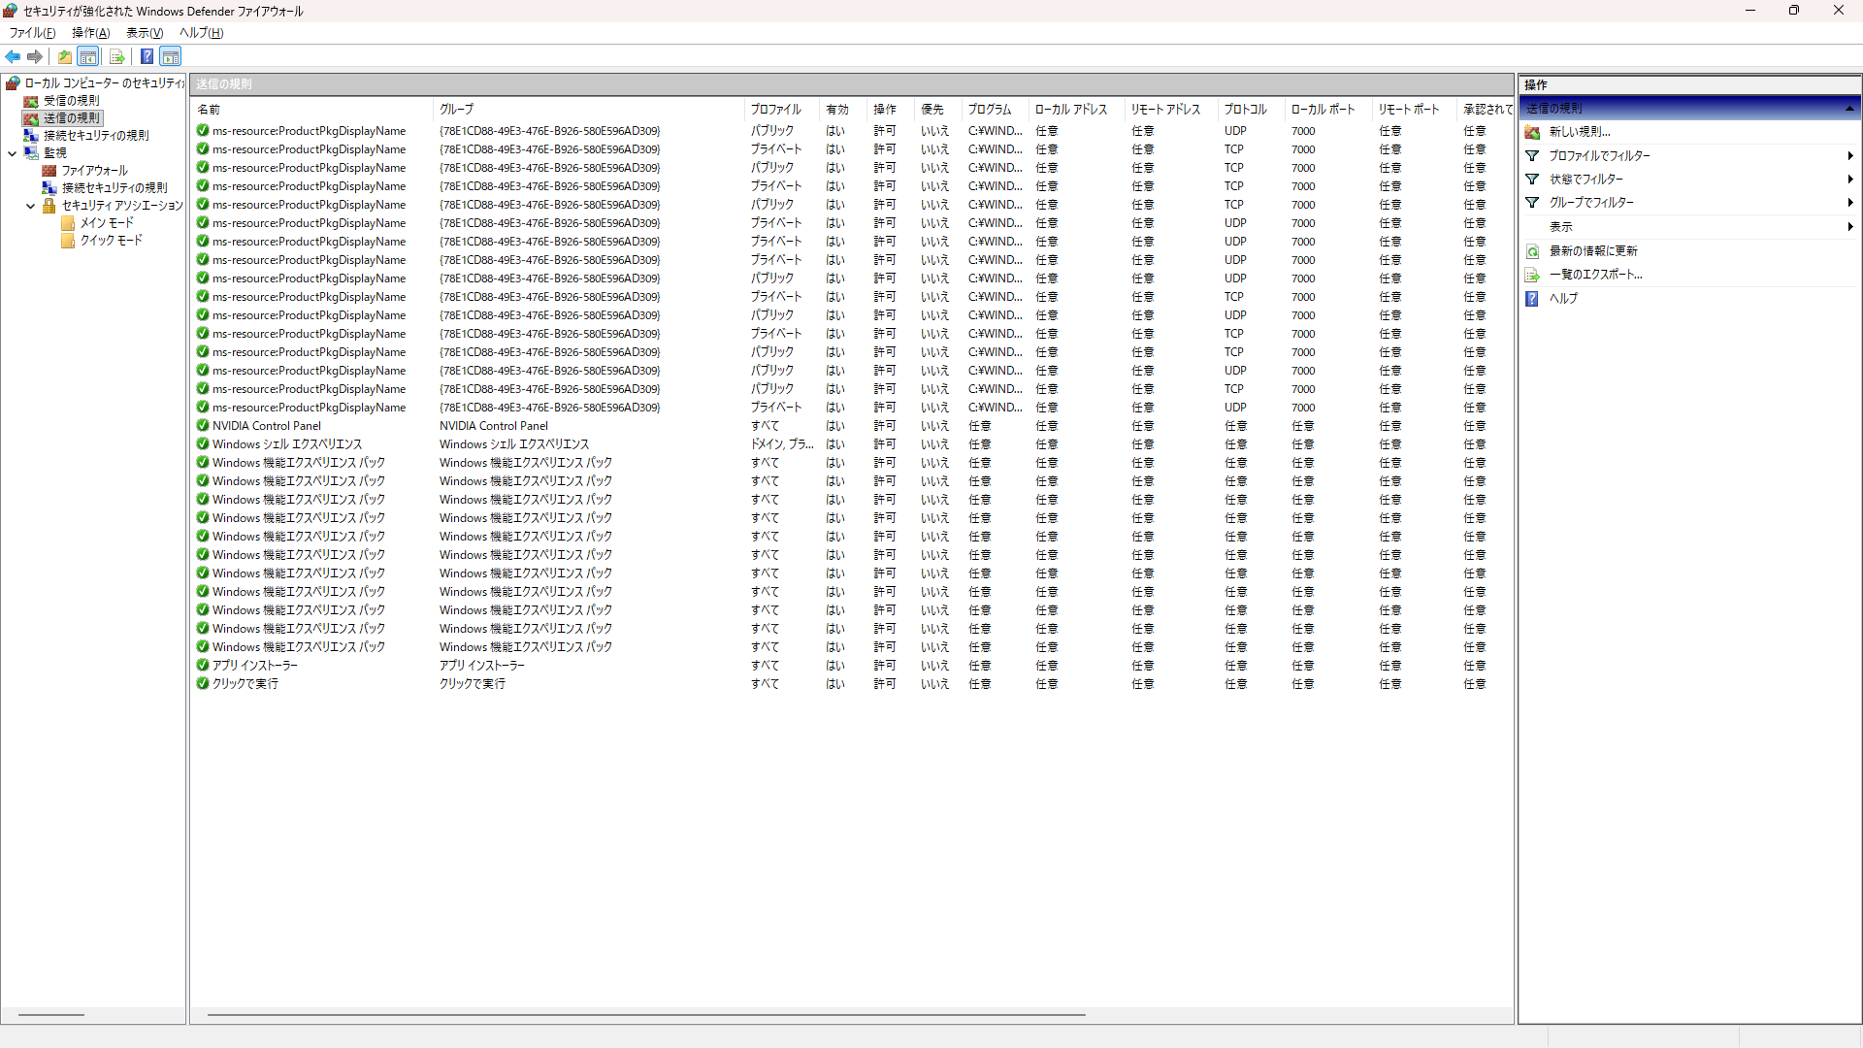Click the Export List toolbar icon

click(x=117, y=56)
